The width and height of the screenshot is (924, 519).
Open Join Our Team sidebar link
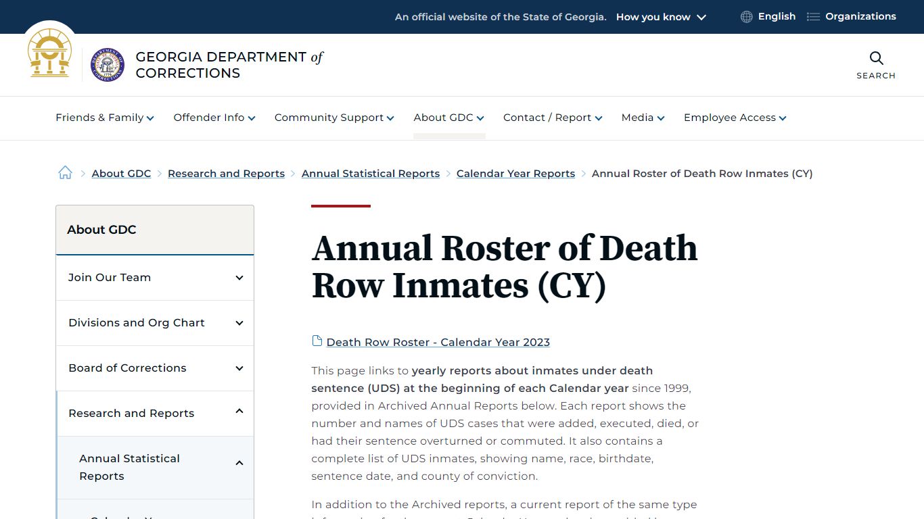(110, 277)
